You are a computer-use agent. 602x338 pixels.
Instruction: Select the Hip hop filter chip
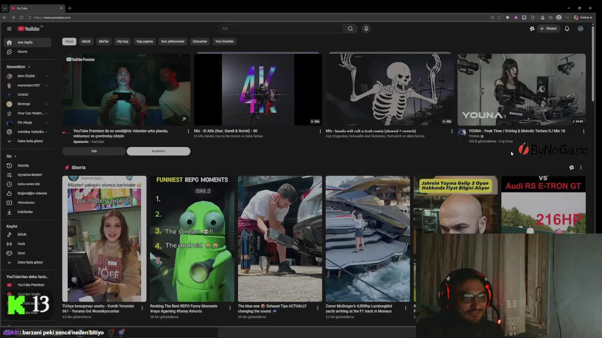tap(122, 41)
